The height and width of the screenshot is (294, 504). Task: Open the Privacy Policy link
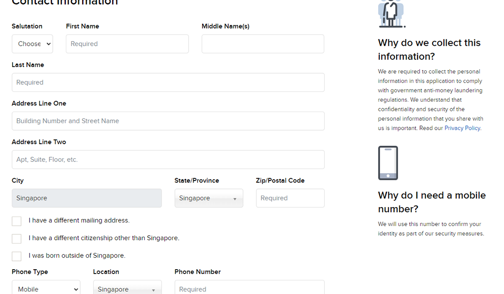coord(462,128)
